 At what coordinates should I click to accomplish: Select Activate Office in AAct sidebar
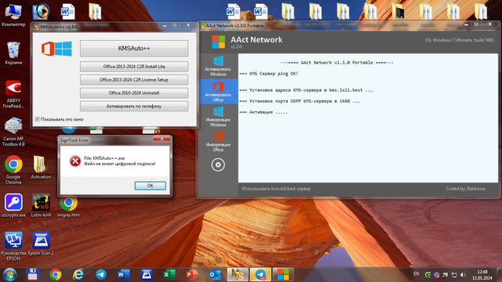tap(218, 92)
